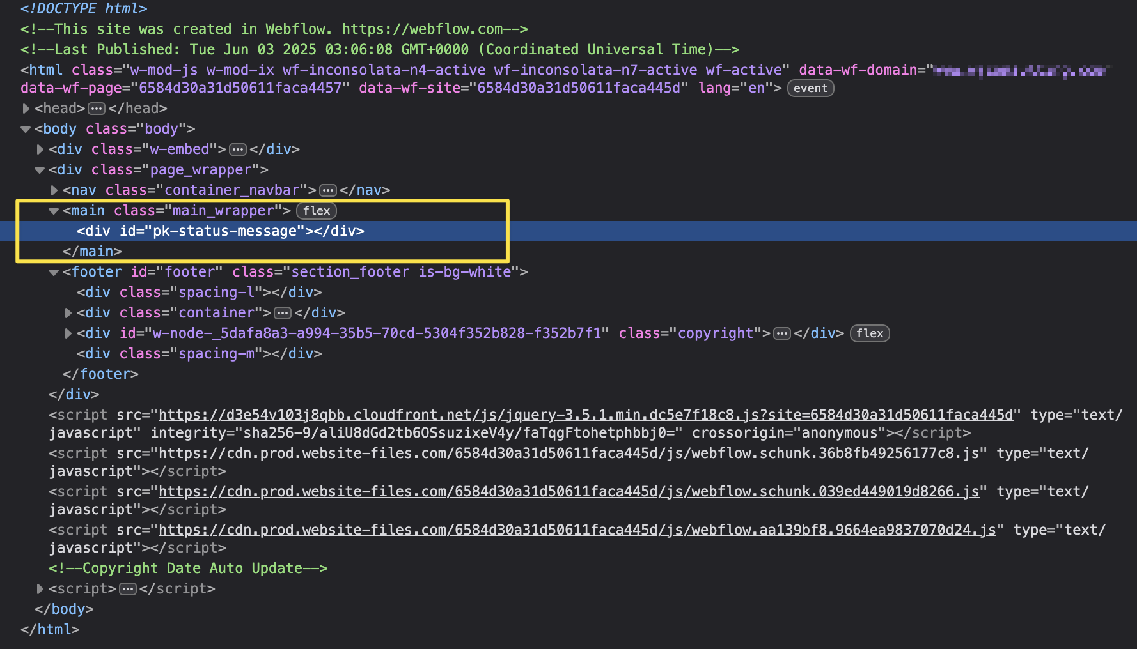Expand the last collapsed script node
This screenshot has width=1137, height=649.
(x=40, y=589)
